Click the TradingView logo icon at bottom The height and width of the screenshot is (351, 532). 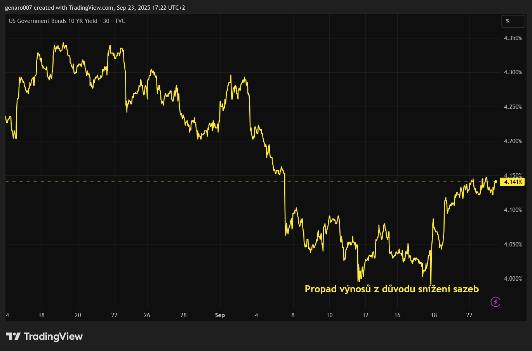click(x=13, y=336)
